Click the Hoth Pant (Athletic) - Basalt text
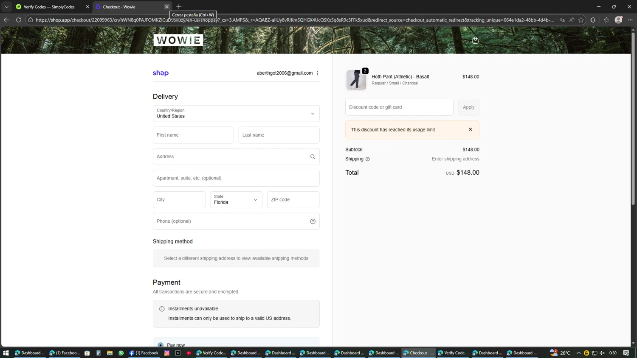The image size is (637, 358). click(x=400, y=77)
